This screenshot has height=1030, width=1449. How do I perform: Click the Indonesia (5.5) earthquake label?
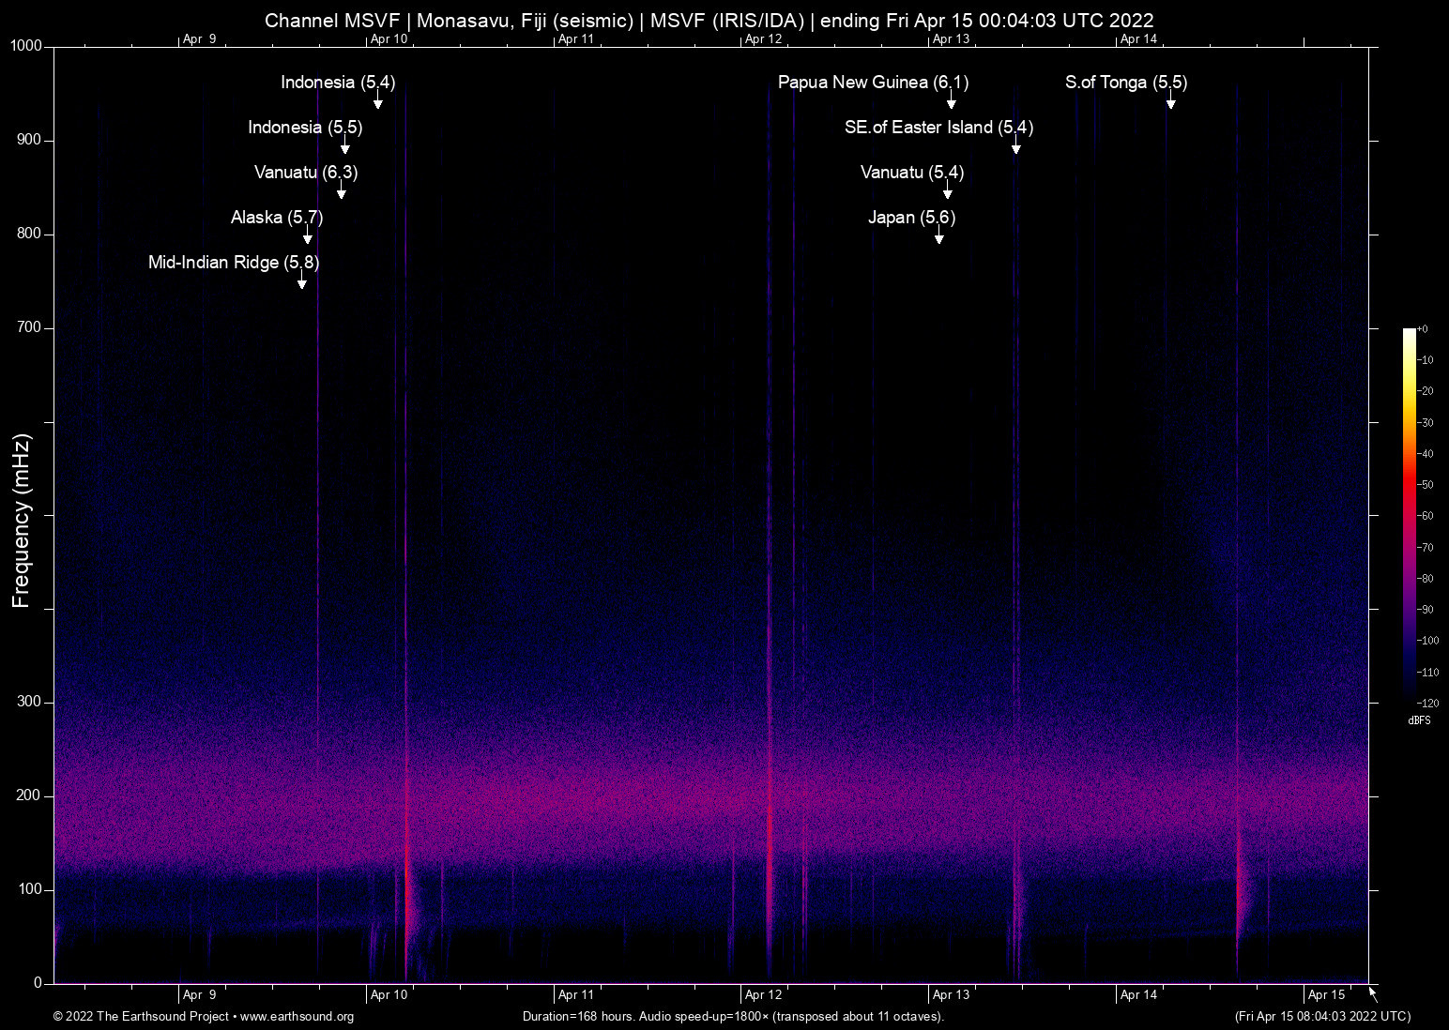[x=305, y=128]
